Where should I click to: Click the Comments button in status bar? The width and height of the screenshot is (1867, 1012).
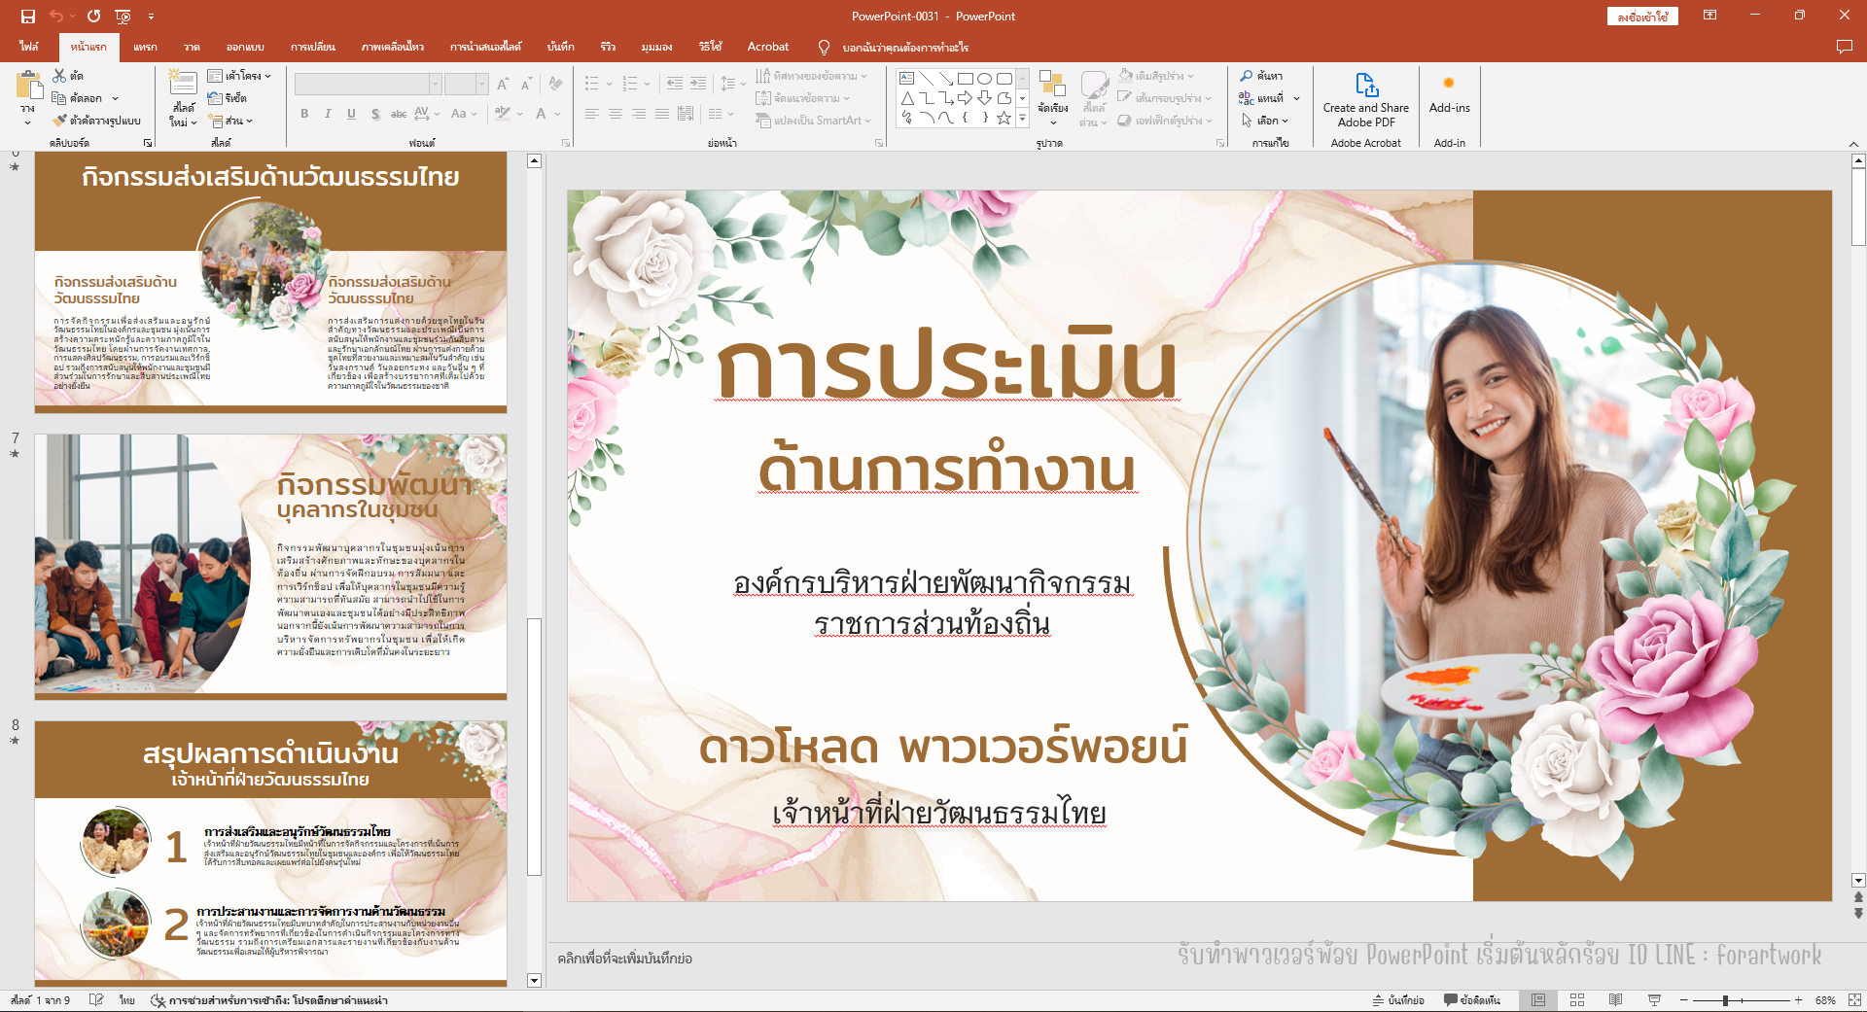[1472, 999]
